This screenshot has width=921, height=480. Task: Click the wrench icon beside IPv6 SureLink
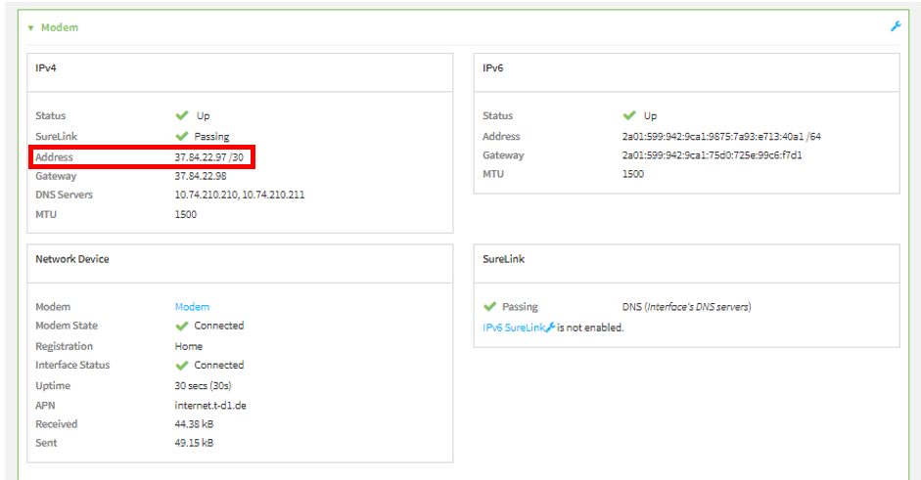pos(550,327)
